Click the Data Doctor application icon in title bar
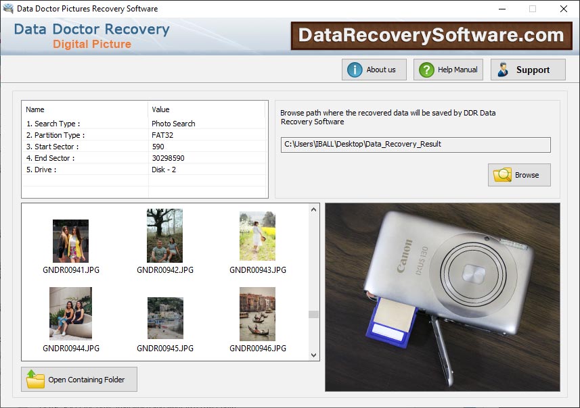Screen dimensions: 580x408 pyautogui.click(x=9, y=9)
